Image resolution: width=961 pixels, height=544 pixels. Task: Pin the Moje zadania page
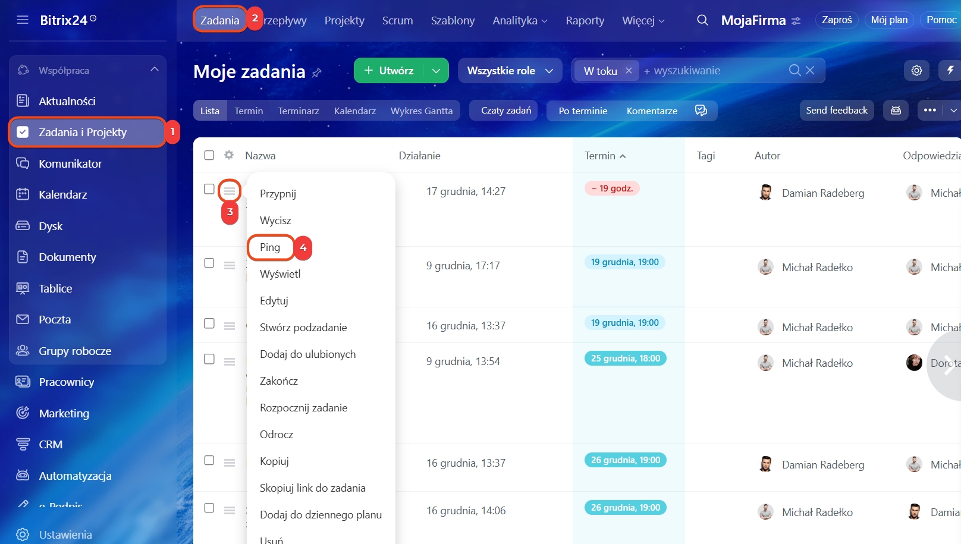[x=317, y=73]
